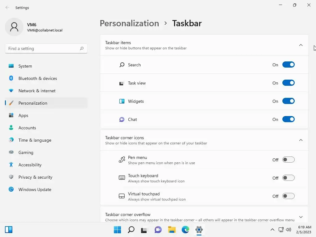The height and width of the screenshot is (237, 316).
Task: Click the Virtual touchpad row icon
Action: point(122,196)
